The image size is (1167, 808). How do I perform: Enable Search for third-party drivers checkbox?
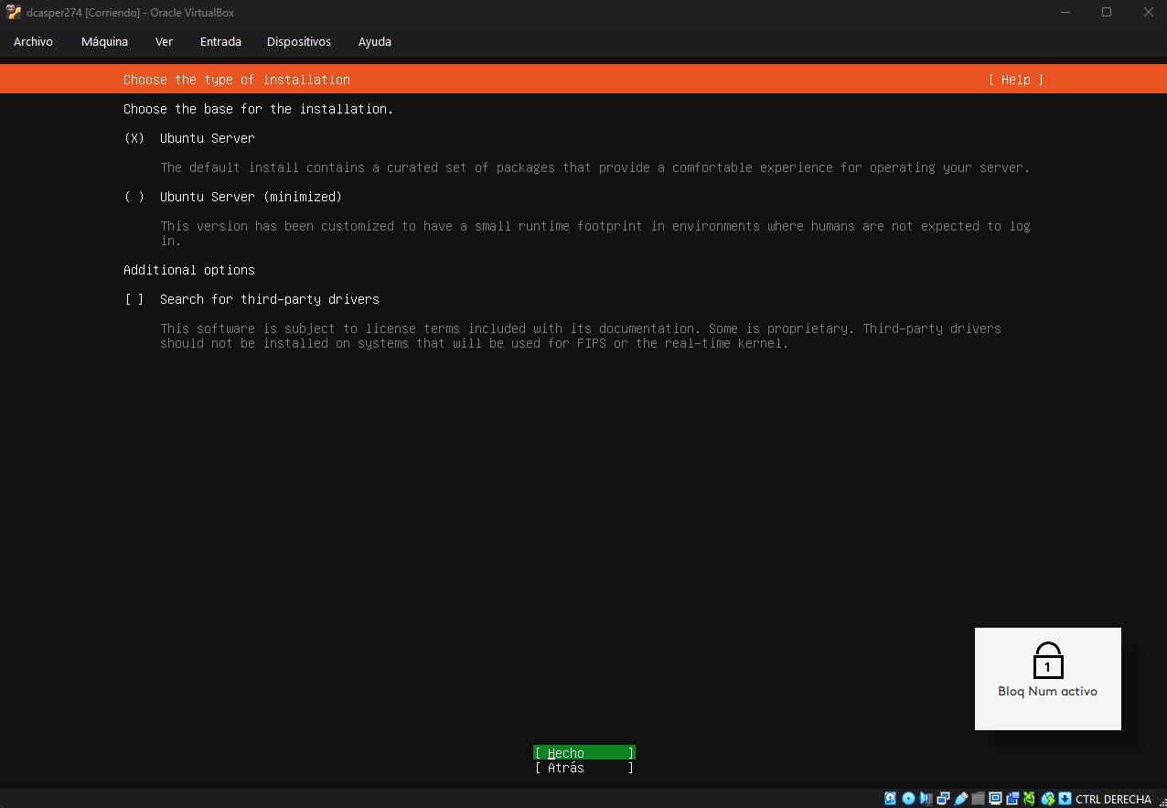tap(134, 299)
